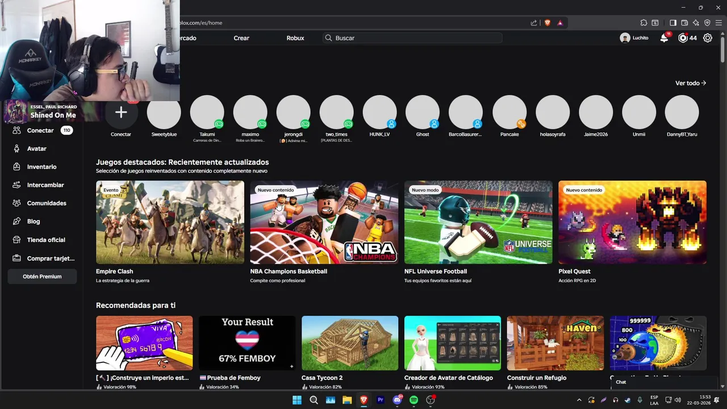Open friend BarcoBasurer's avatar
Screen dimensions: 727x409
click(x=466, y=112)
